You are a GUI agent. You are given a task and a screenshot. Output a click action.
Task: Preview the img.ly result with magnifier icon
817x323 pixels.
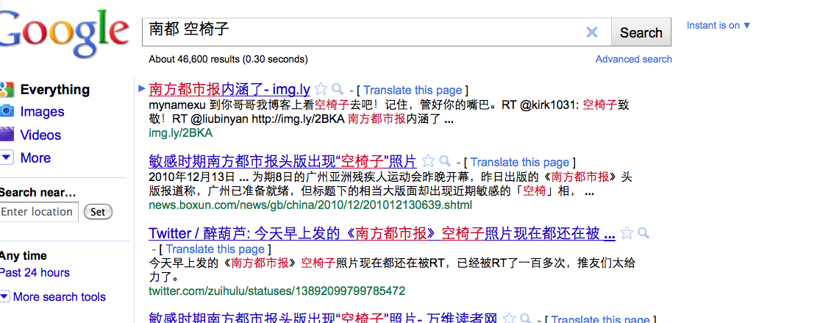(x=338, y=89)
